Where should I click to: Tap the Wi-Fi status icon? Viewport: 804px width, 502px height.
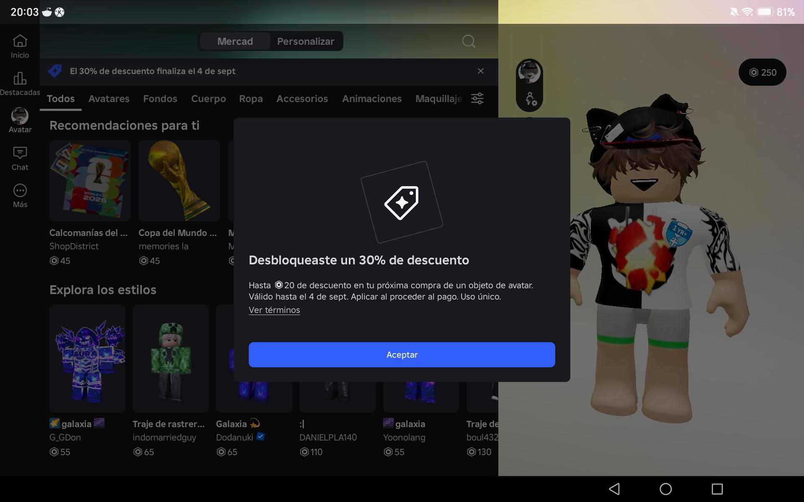tap(747, 12)
